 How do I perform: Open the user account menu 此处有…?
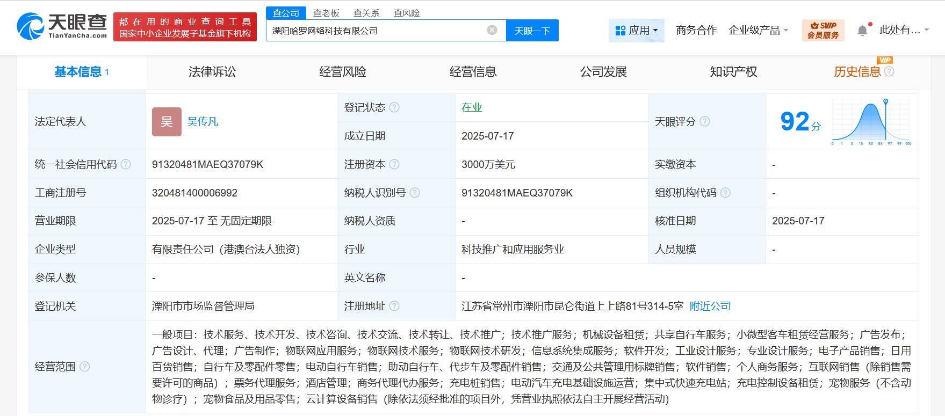click(904, 30)
